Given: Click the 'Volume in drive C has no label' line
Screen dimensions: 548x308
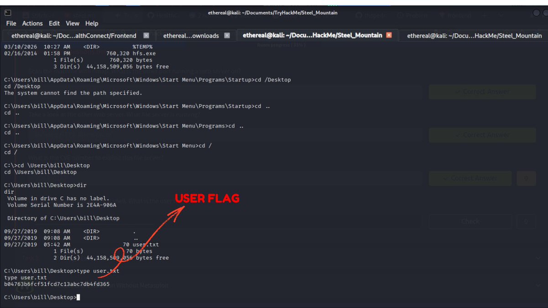Looking at the screenshot, I should 58,199.
